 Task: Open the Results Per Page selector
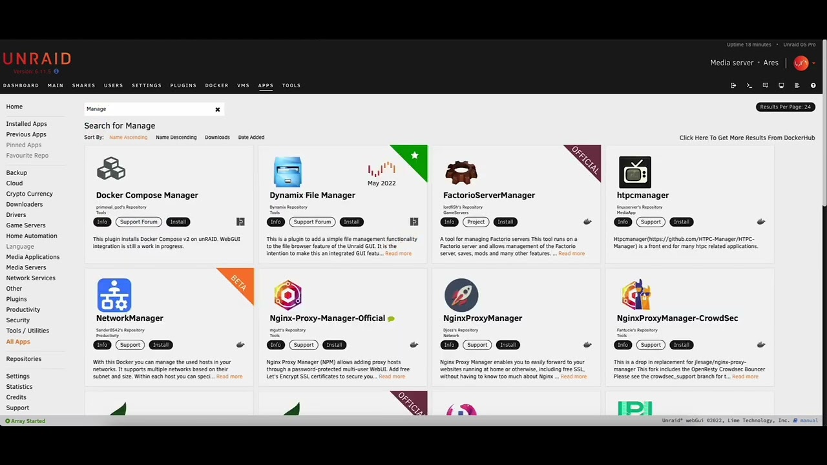(x=785, y=107)
